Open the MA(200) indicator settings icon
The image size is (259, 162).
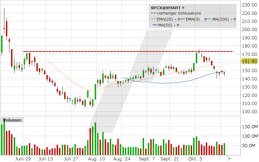click(235, 19)
